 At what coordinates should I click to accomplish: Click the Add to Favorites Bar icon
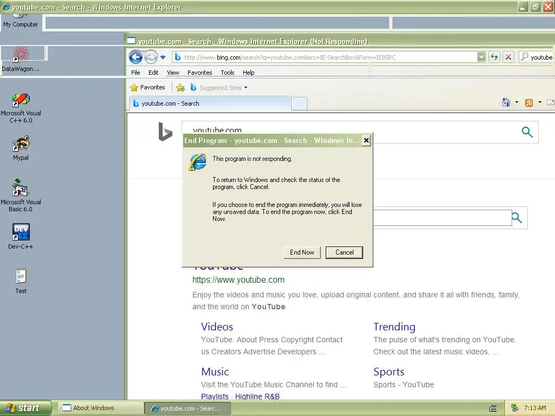[x=180, y=87]
